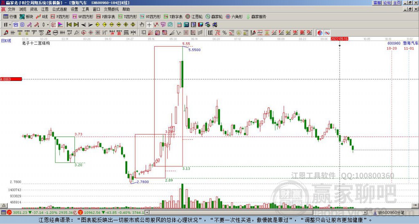The height and width of the screenshot is (224, 419).
Task: Toggle the red-blue yin-yang icon
Action: (x=320, y=33)
